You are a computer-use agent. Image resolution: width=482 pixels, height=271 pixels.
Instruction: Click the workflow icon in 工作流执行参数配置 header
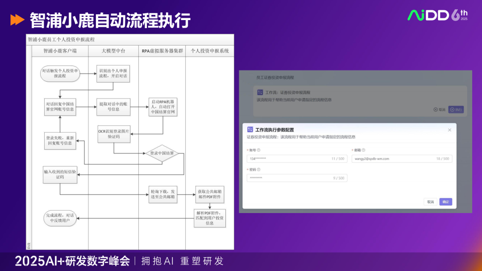pos(249,129)
